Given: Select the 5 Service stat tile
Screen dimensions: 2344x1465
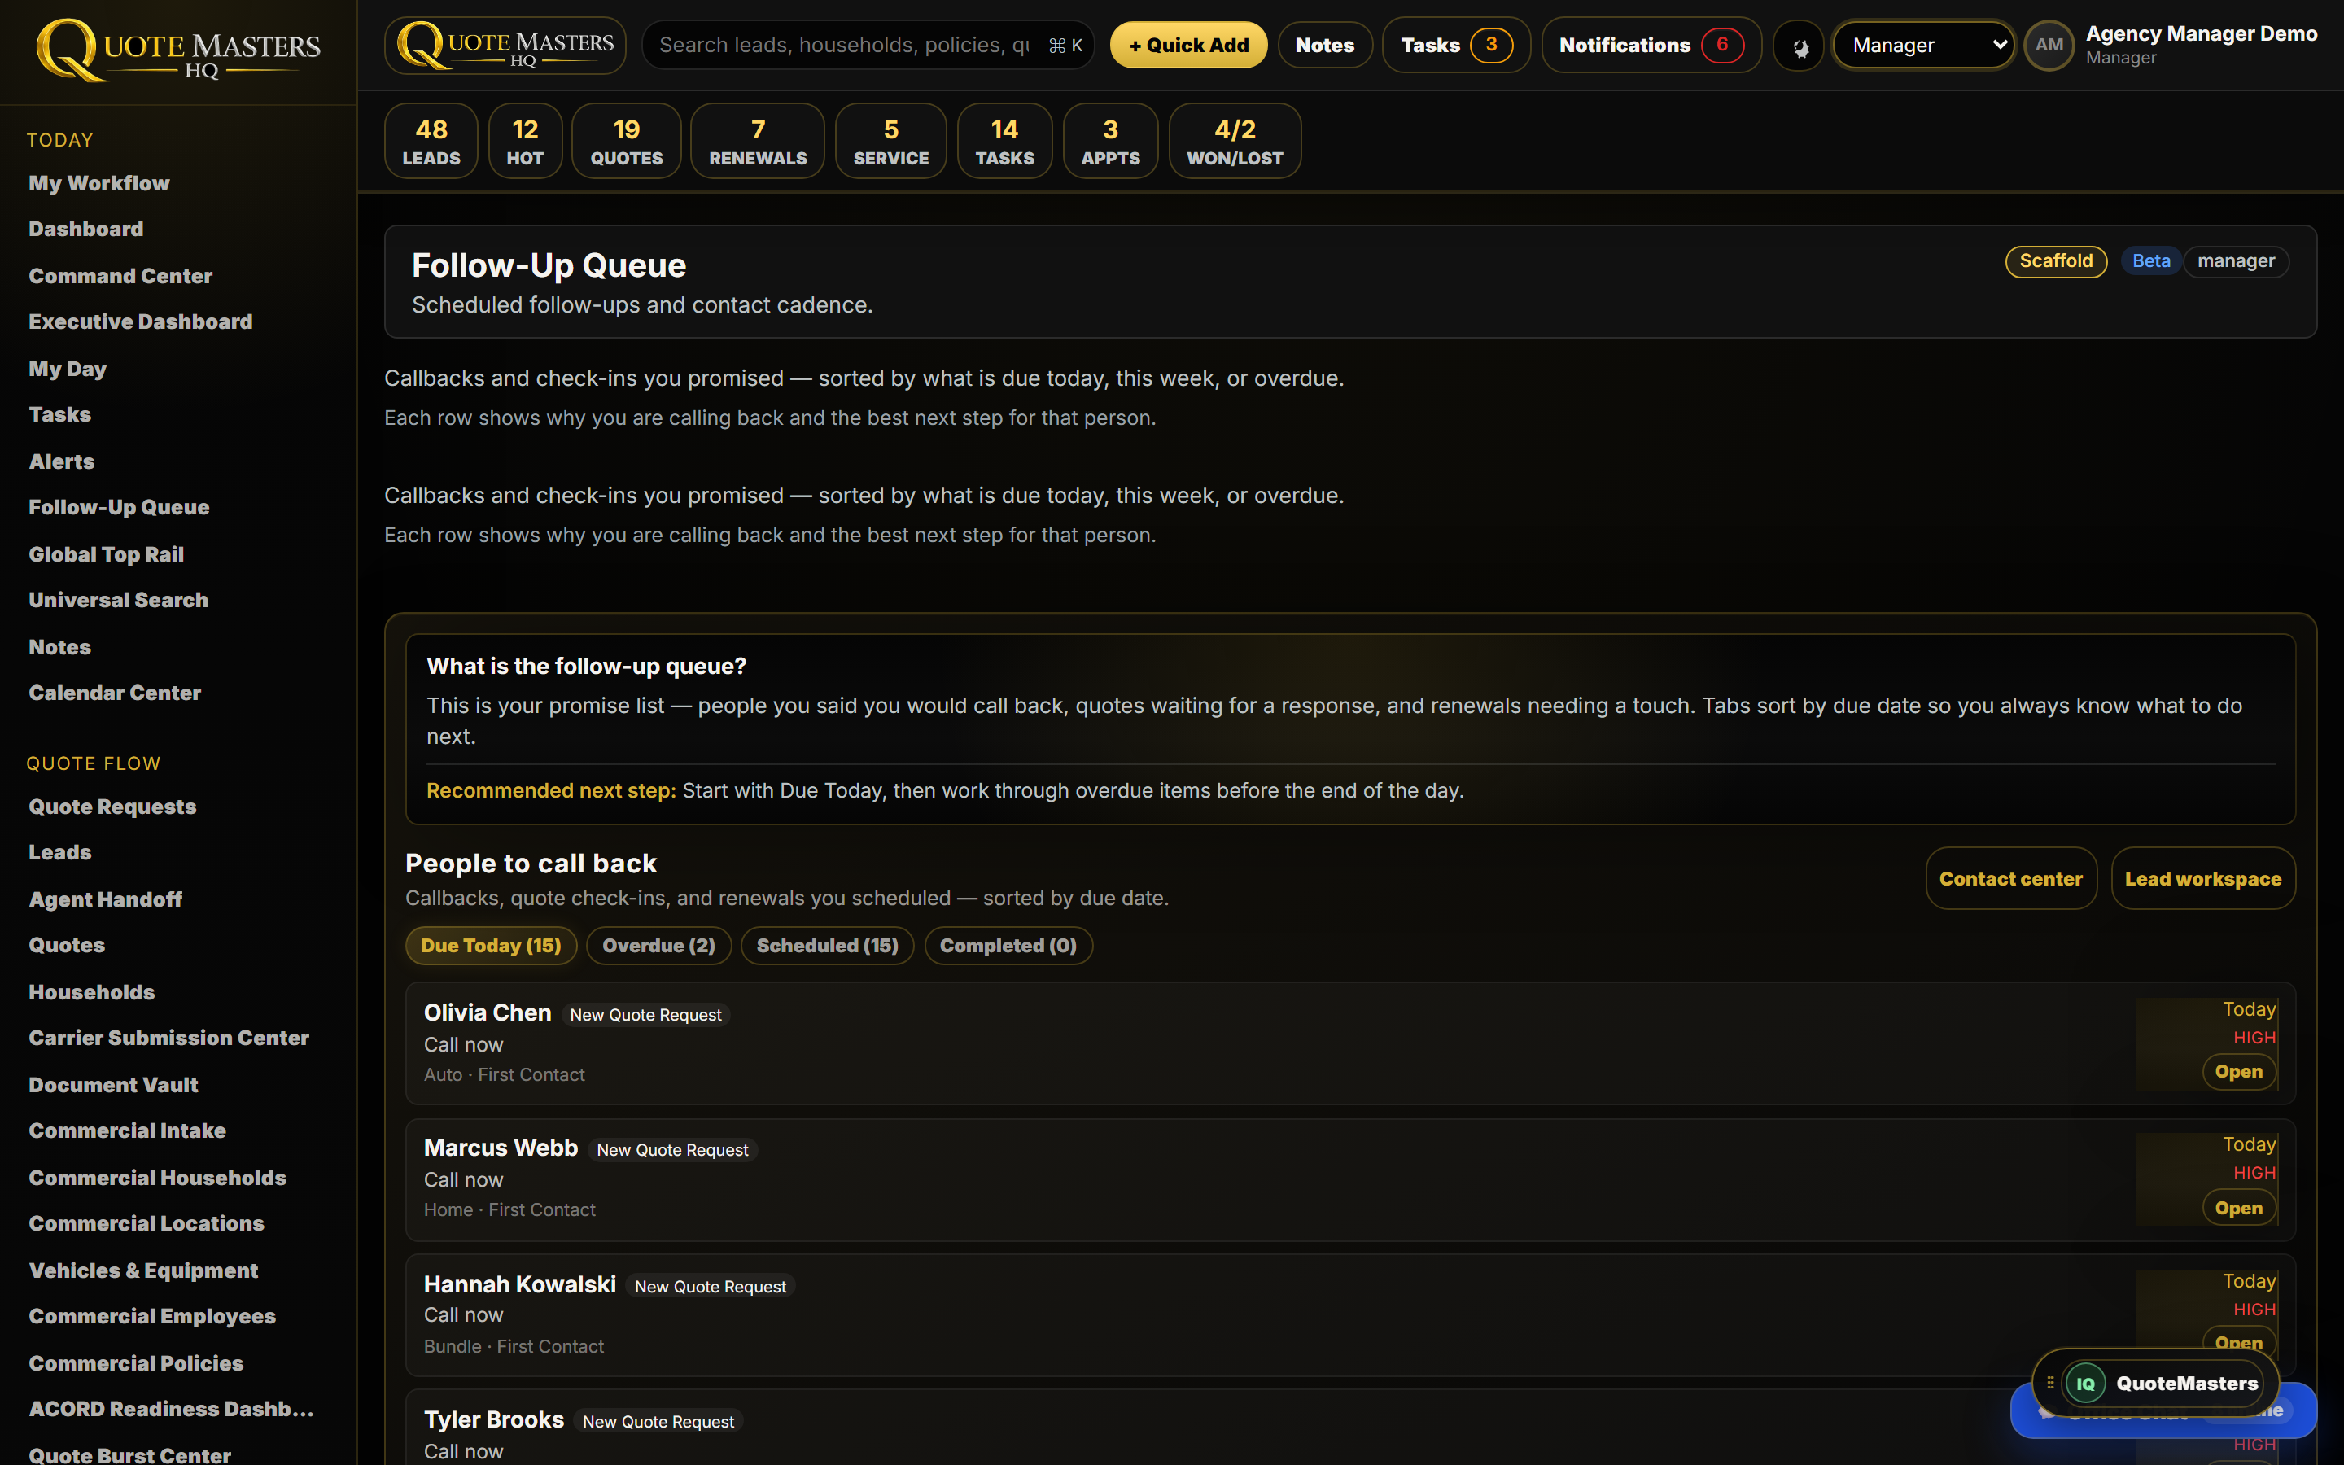Looking at the screenshot, I should 891,142.
